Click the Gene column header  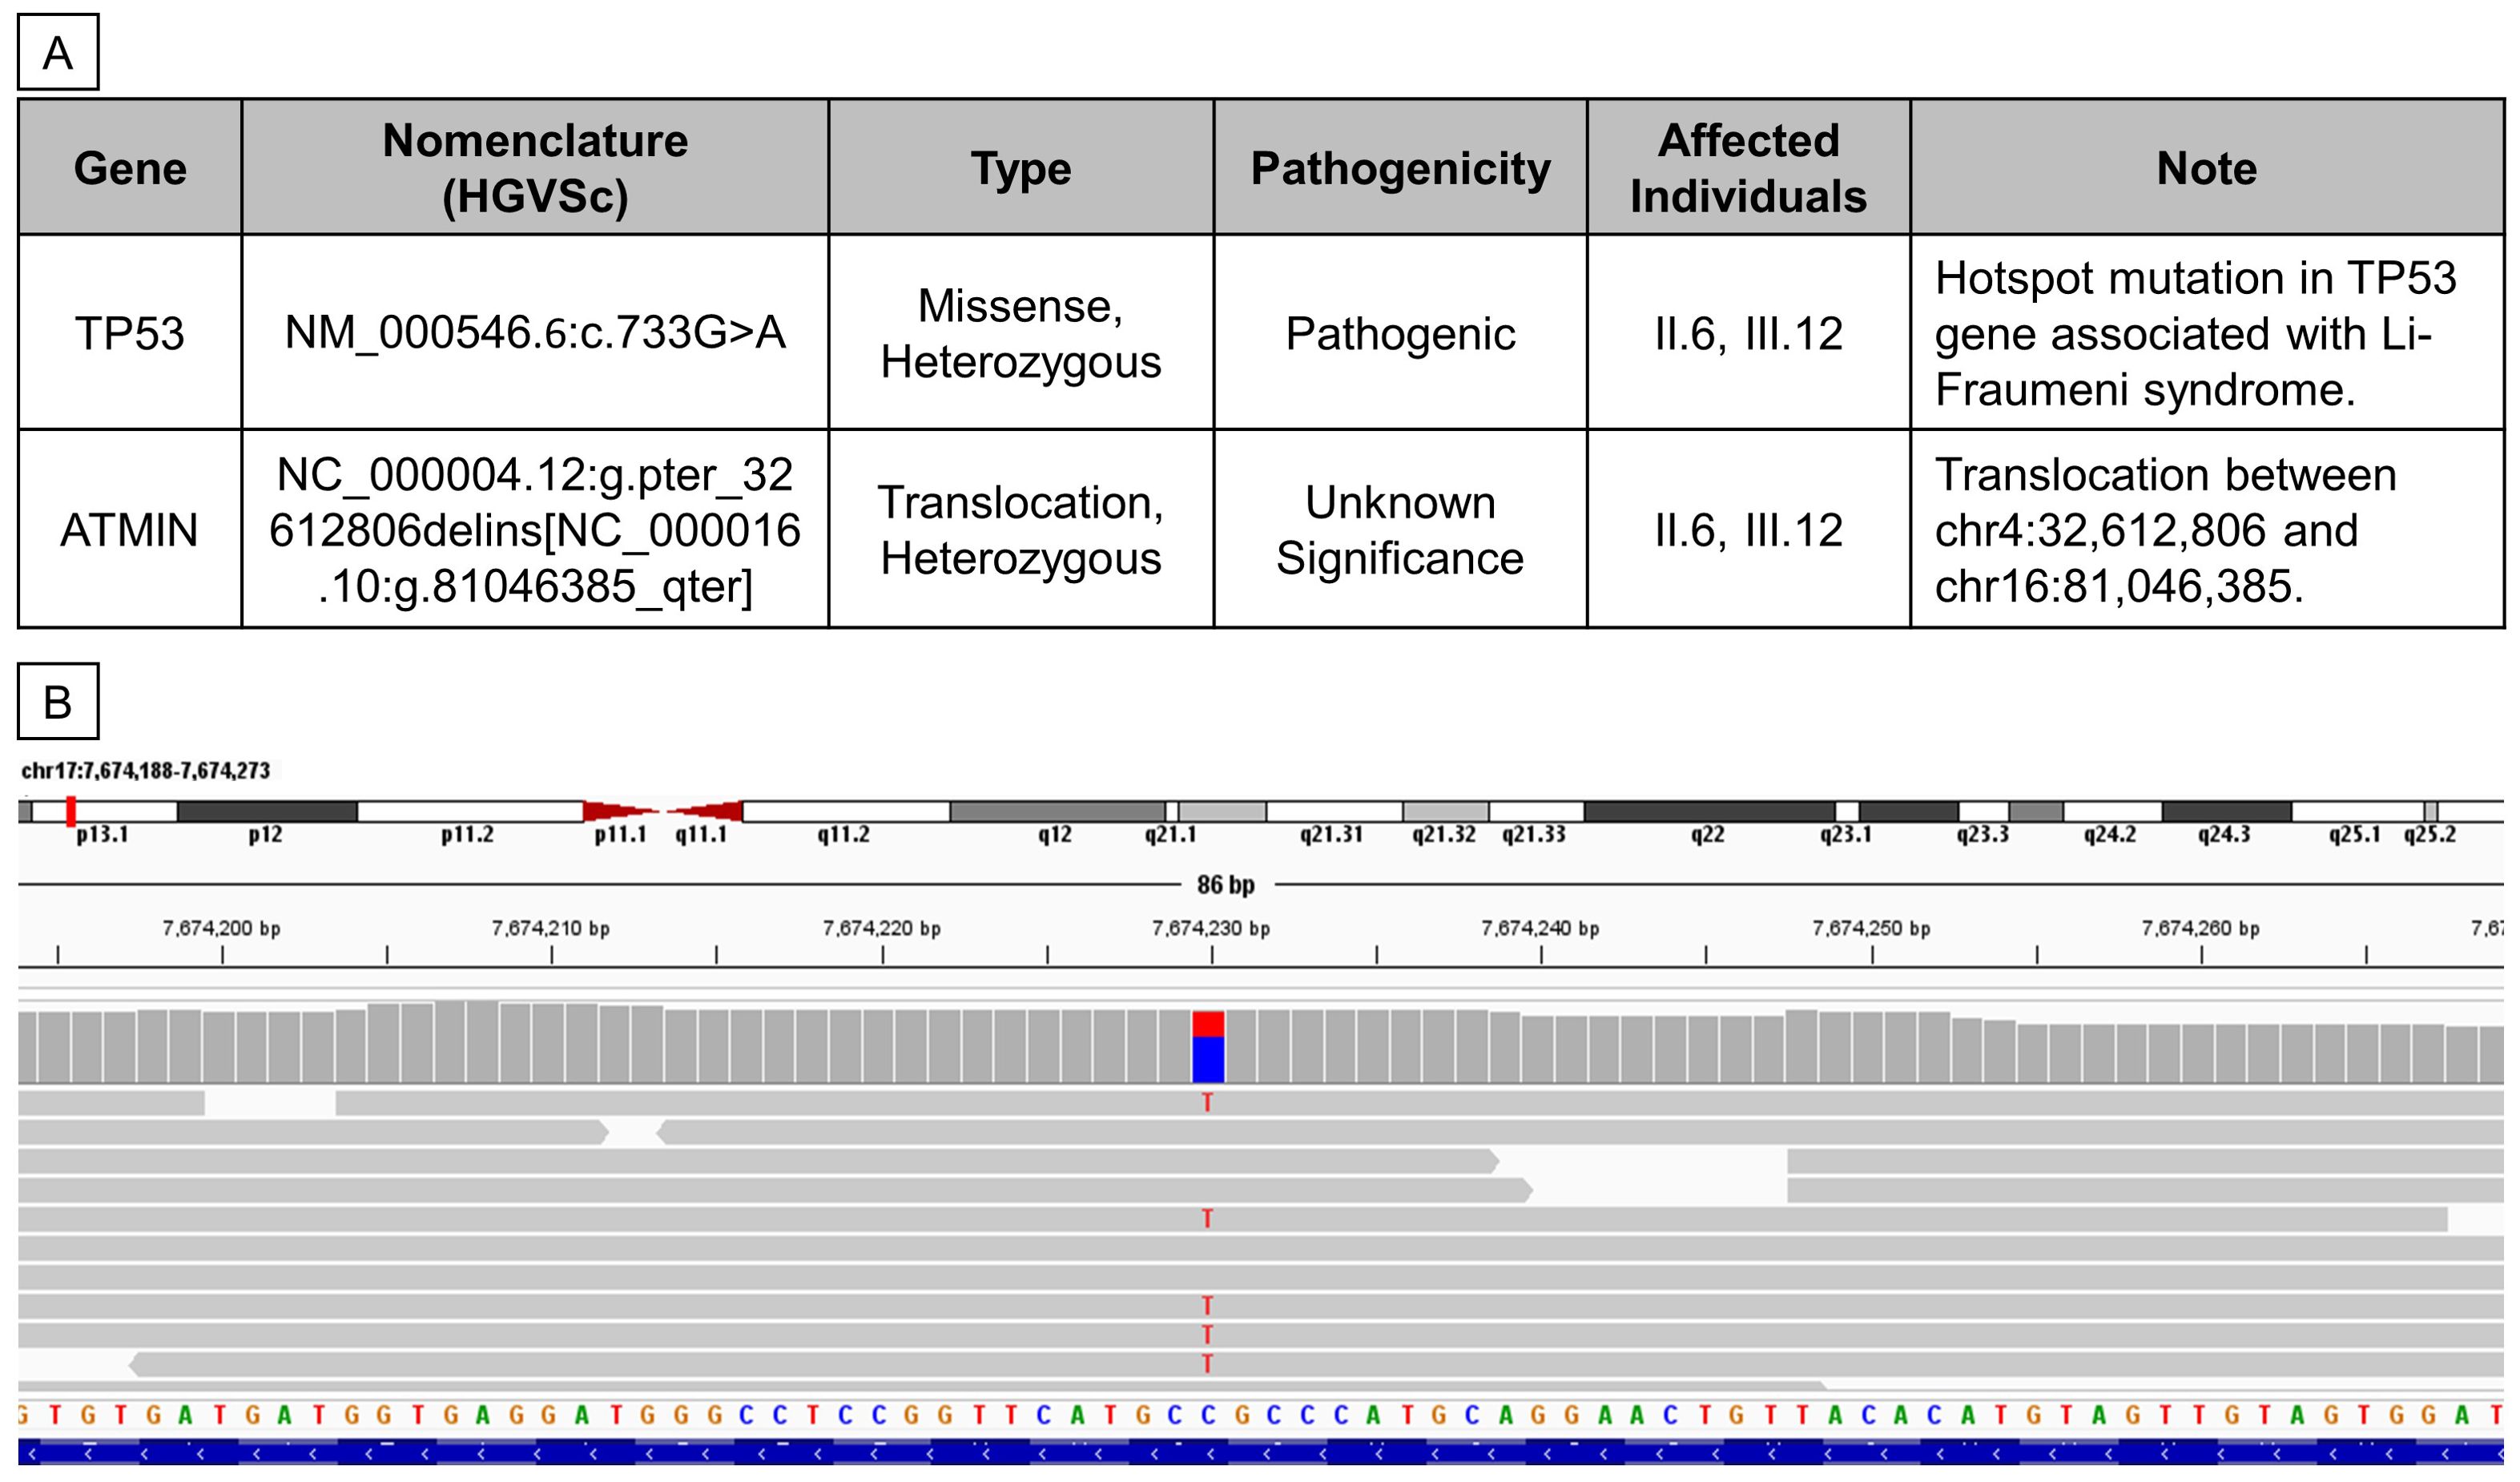(x=130, y=167)
